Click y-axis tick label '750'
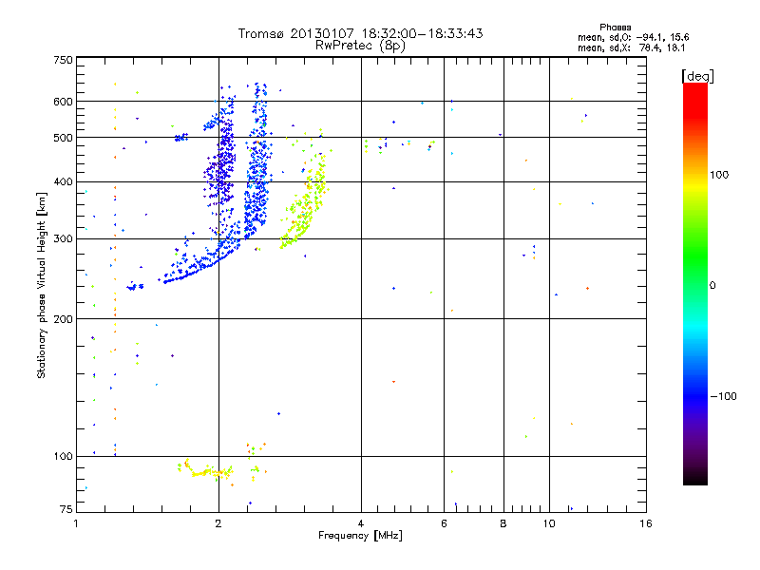 [x=63, y=60]
